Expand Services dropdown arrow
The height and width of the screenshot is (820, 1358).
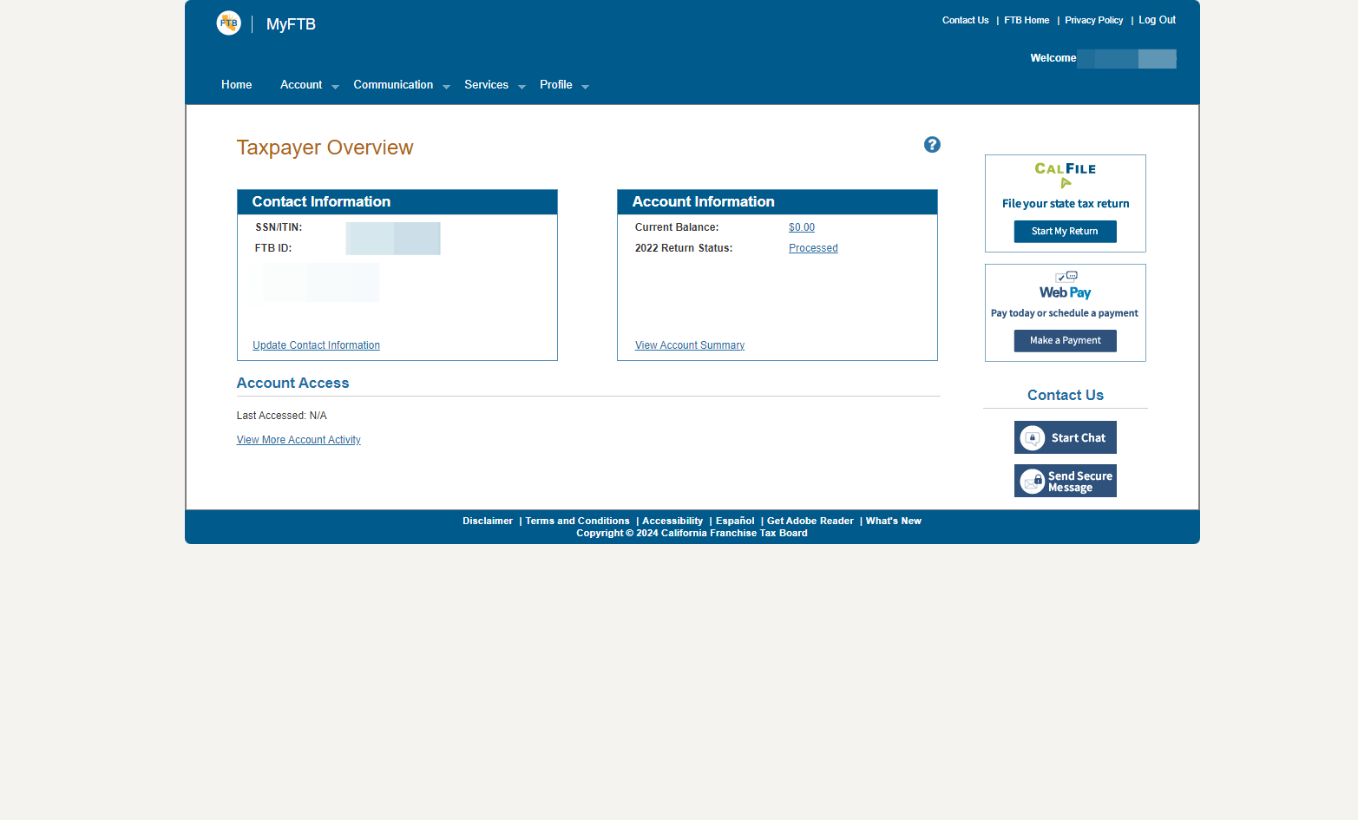coord(522,87)
